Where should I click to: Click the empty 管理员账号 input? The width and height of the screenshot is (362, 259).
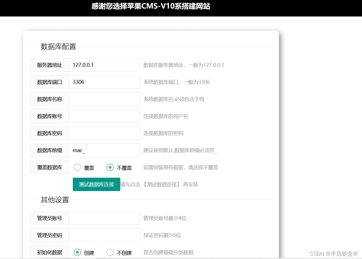click(x=104, y=218)
